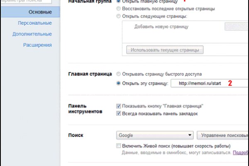Select 'Открыть эту страницу' radio button

pyautogui.click(x=119, y=83)
